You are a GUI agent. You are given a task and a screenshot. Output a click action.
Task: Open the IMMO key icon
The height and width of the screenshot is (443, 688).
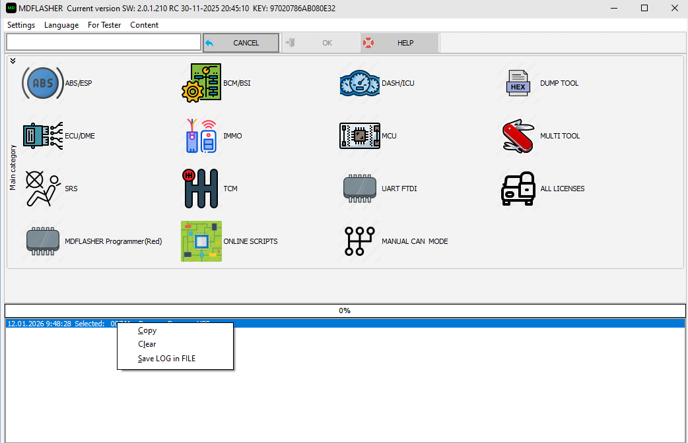pyautogui.click(x=201, y=136)
